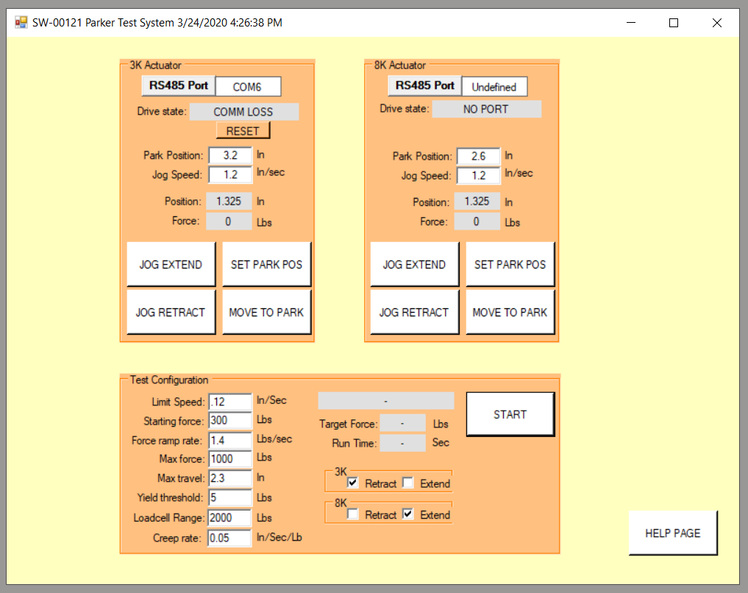Click the NO PORT drive state

(487, 109)
